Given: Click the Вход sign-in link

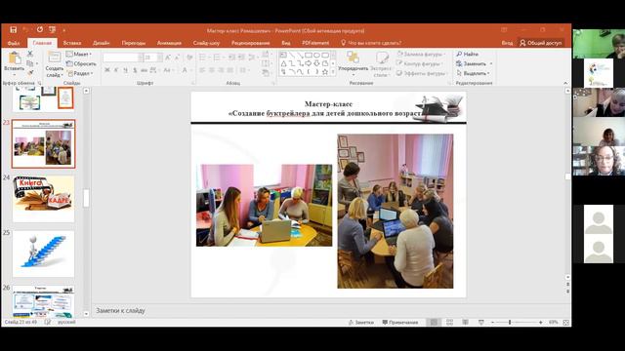Looking at the screenshot, I should (507, 43).
